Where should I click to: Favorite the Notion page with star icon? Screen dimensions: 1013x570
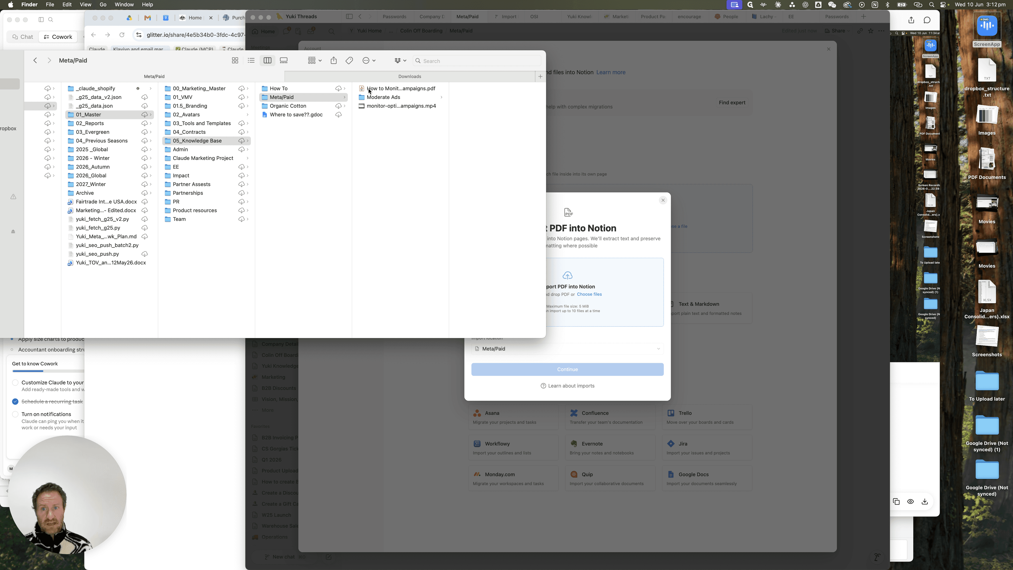click(871, 31)
